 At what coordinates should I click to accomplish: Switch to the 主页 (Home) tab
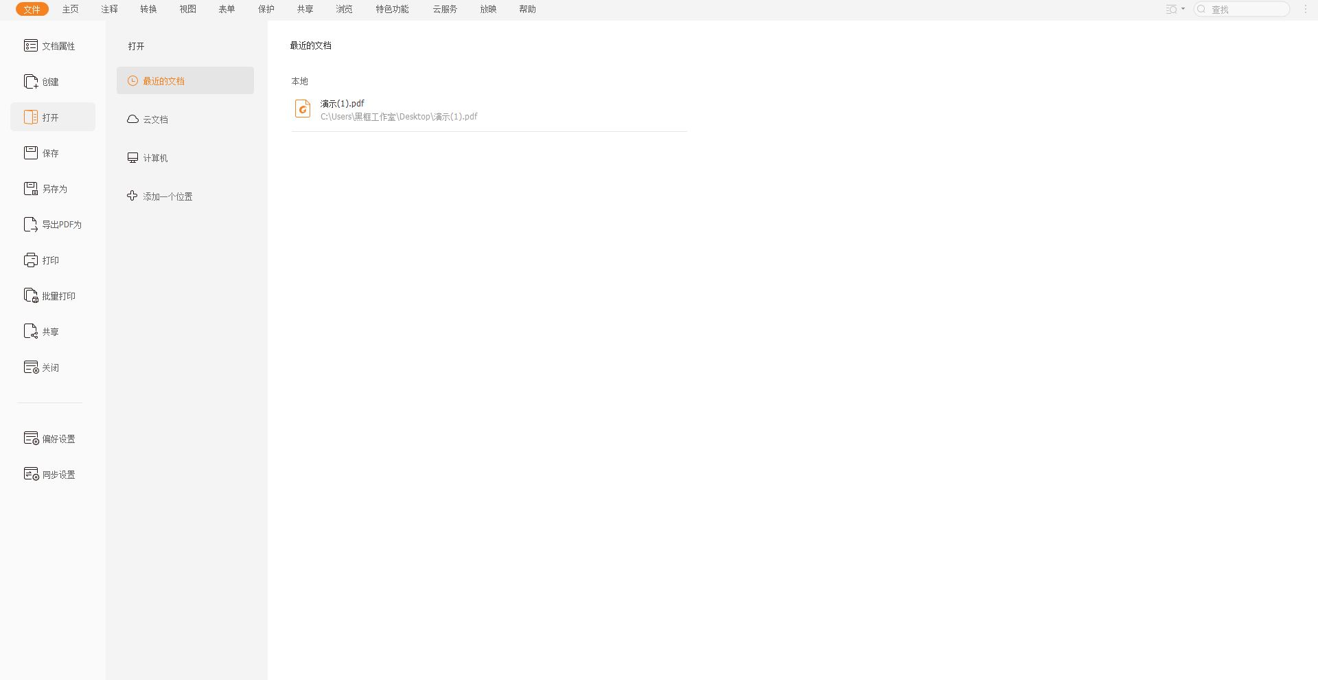(71, 9)
